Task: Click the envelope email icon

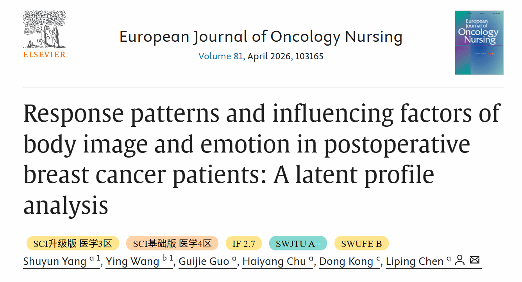Action: (474, 260)
